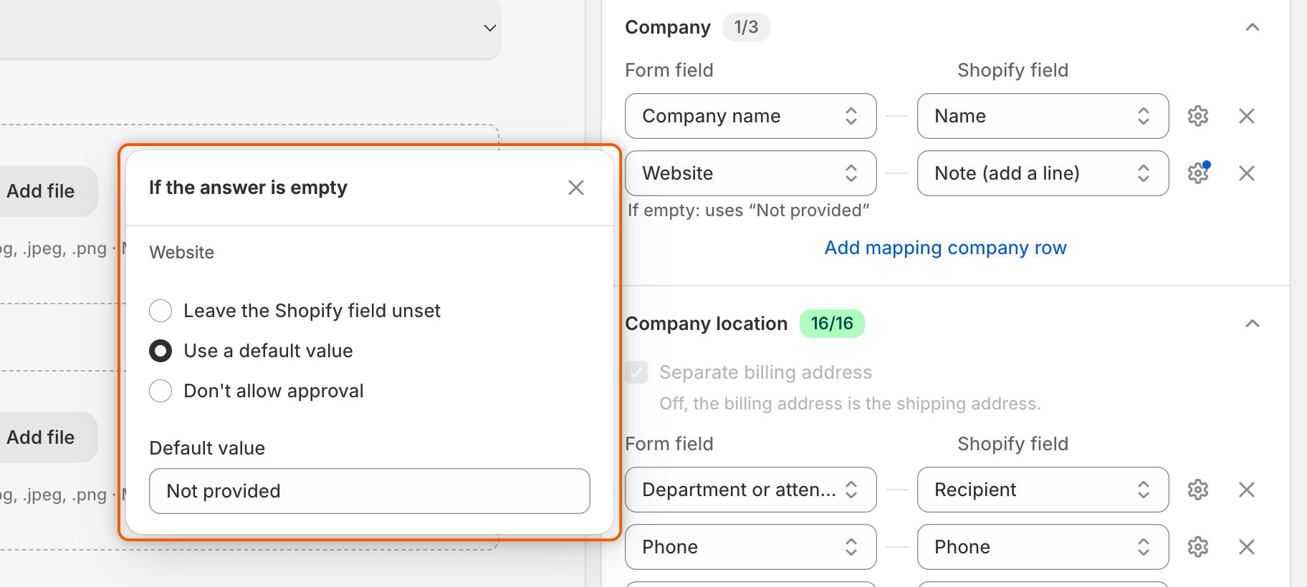Remove the Department or attention mapping row

click(x=1247, y=490)
